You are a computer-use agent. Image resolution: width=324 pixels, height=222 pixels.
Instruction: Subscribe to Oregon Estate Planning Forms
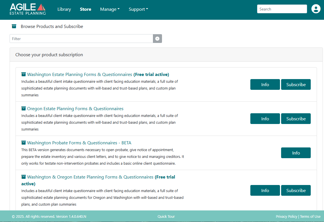click(x=296, y=119)
